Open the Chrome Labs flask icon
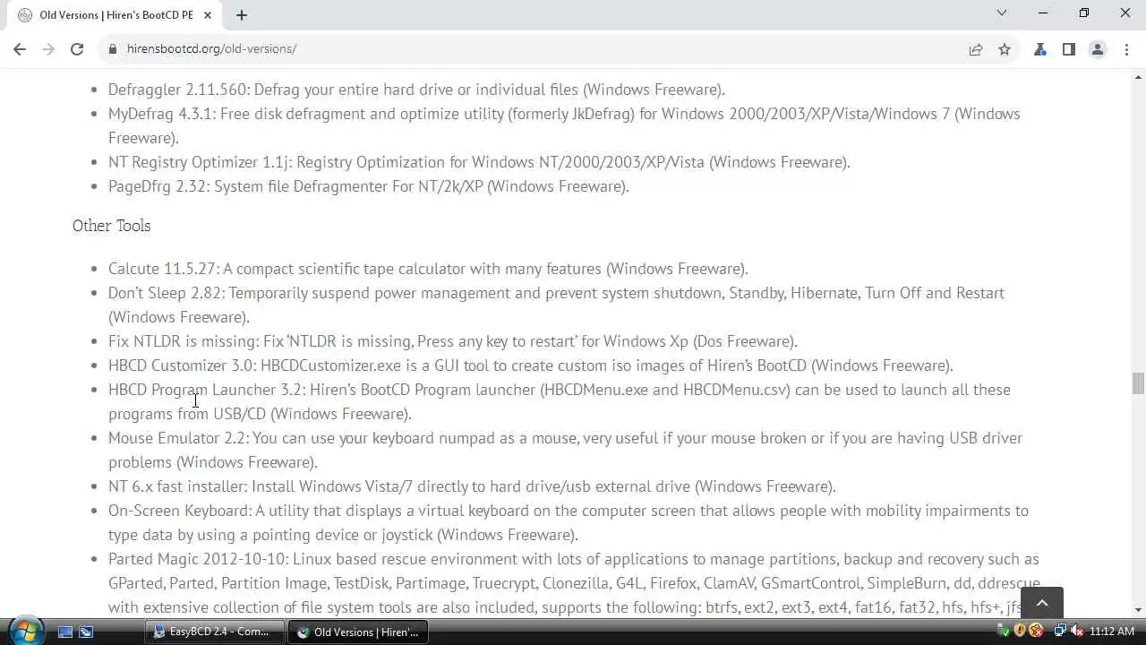Viewport: 1146px width, 645px height. [x=1040, y=49]
